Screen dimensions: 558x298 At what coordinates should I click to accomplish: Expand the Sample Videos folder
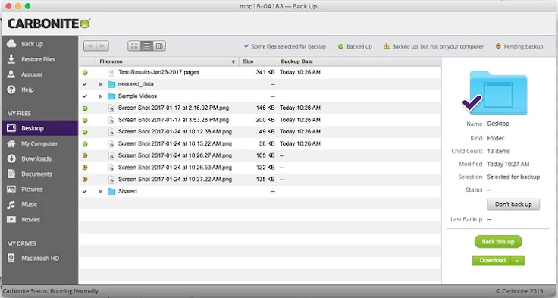101,96
